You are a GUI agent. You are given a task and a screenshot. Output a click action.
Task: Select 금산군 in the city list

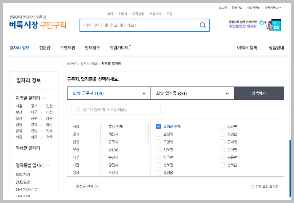pos(113,150)
